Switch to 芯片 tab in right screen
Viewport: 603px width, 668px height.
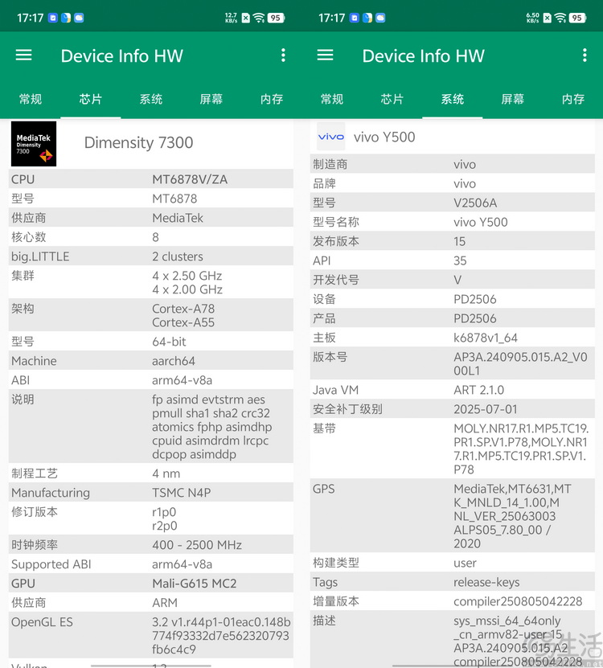(x=392, y=99)
